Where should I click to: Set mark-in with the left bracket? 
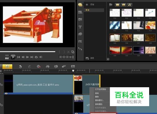(x=59, y=52)
